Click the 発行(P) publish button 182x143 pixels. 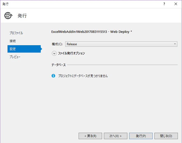pos(141,136)
